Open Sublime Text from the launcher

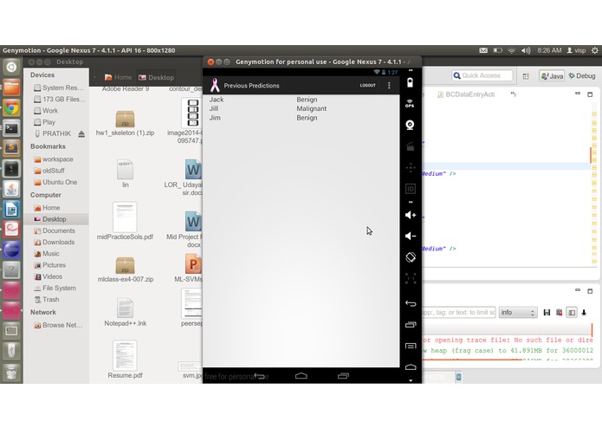tap(11, 148)
